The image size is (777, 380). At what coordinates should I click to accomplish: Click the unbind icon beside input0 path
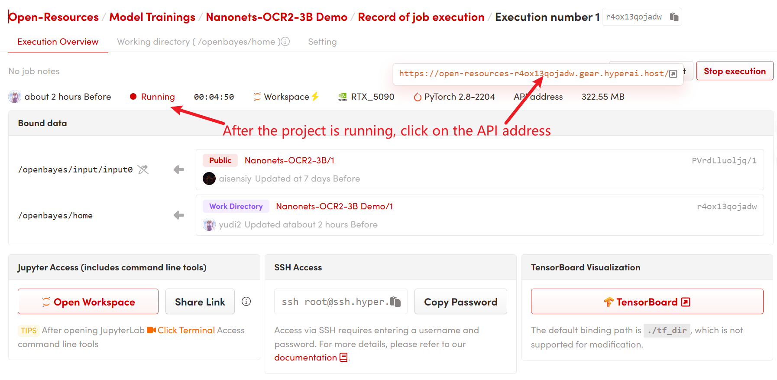(x=143, y=169)
